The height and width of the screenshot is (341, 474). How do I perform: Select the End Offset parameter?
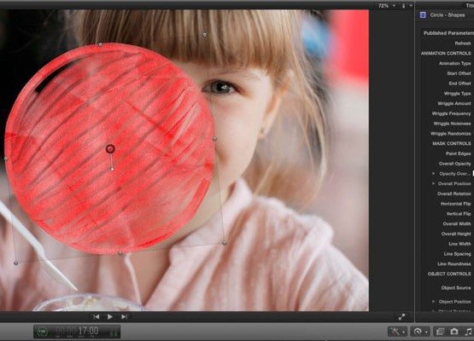[x=459, y=84]
